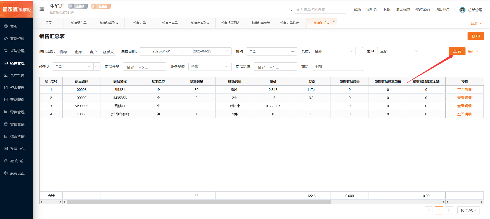490x219 pixels.
Task: Click the 打印 button
Action: [476, 36]
